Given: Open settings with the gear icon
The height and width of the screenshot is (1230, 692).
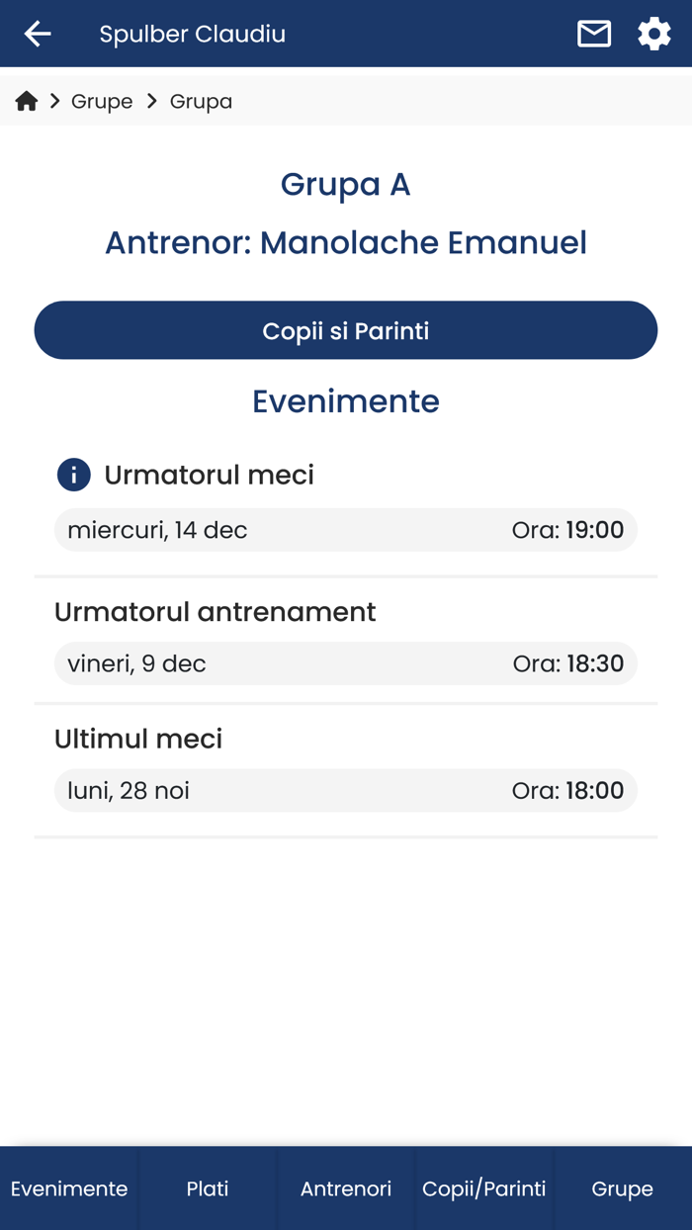Looking at the screenshot, I should tap(654, 33).
